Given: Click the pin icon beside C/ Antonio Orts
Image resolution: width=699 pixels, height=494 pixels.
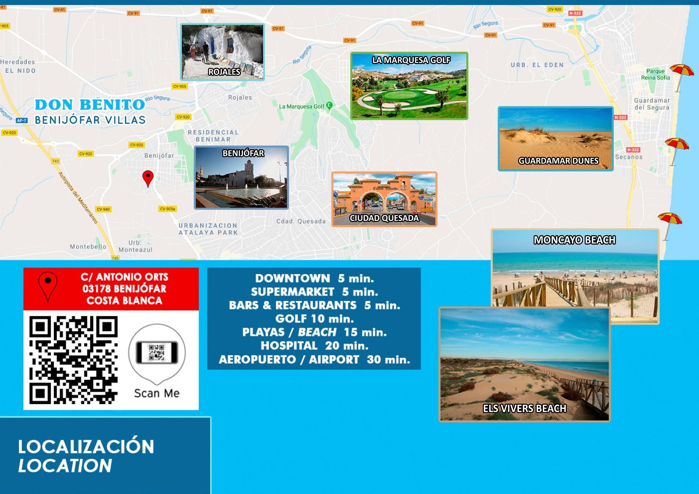Looking at the screenshot, I should point(48,287).
